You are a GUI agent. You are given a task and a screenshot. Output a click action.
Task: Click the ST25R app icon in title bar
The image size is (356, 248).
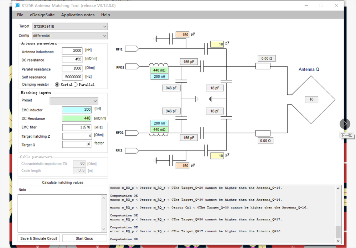tap(17, 6)
